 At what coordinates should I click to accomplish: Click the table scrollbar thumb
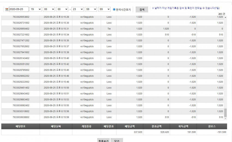225,113
